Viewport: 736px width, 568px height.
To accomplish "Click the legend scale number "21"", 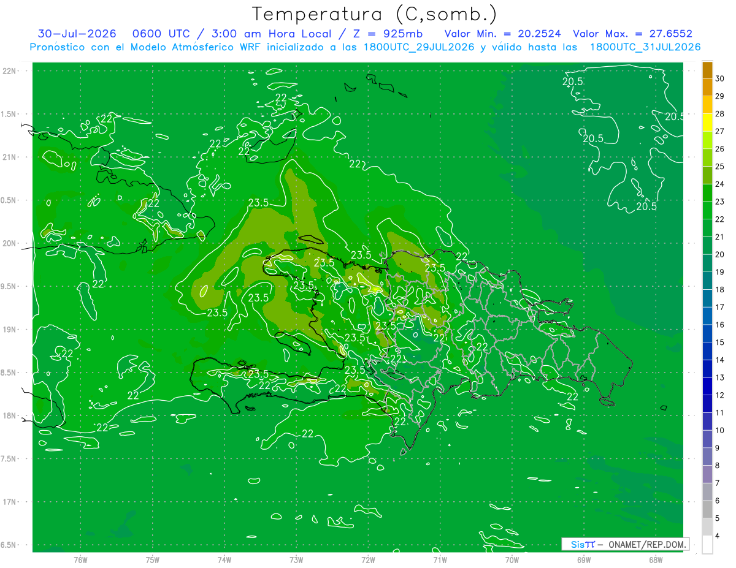I will pos(720,237).
